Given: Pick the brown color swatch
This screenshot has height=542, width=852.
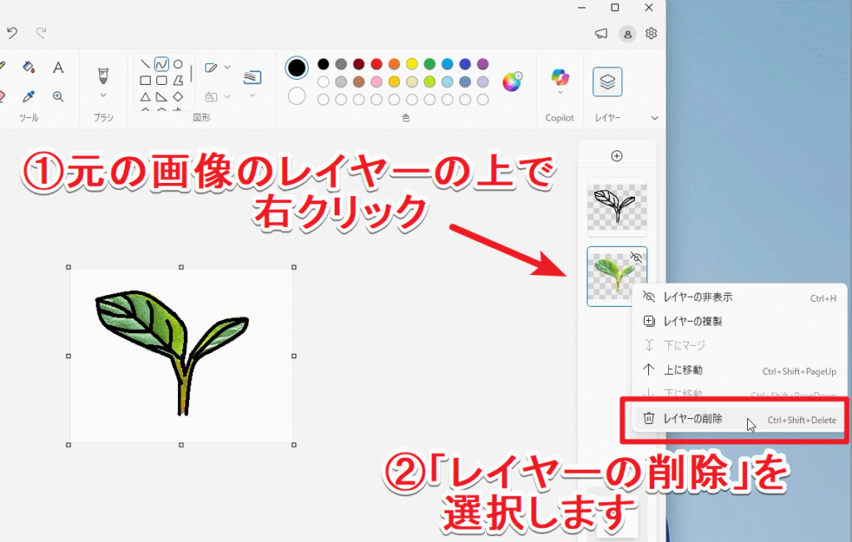Looking at the screenshot, I should pos(359,82).
